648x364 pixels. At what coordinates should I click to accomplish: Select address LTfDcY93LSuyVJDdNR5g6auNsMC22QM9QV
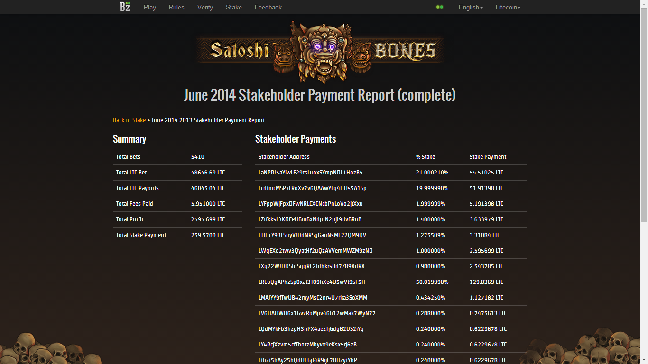[313, 235]
